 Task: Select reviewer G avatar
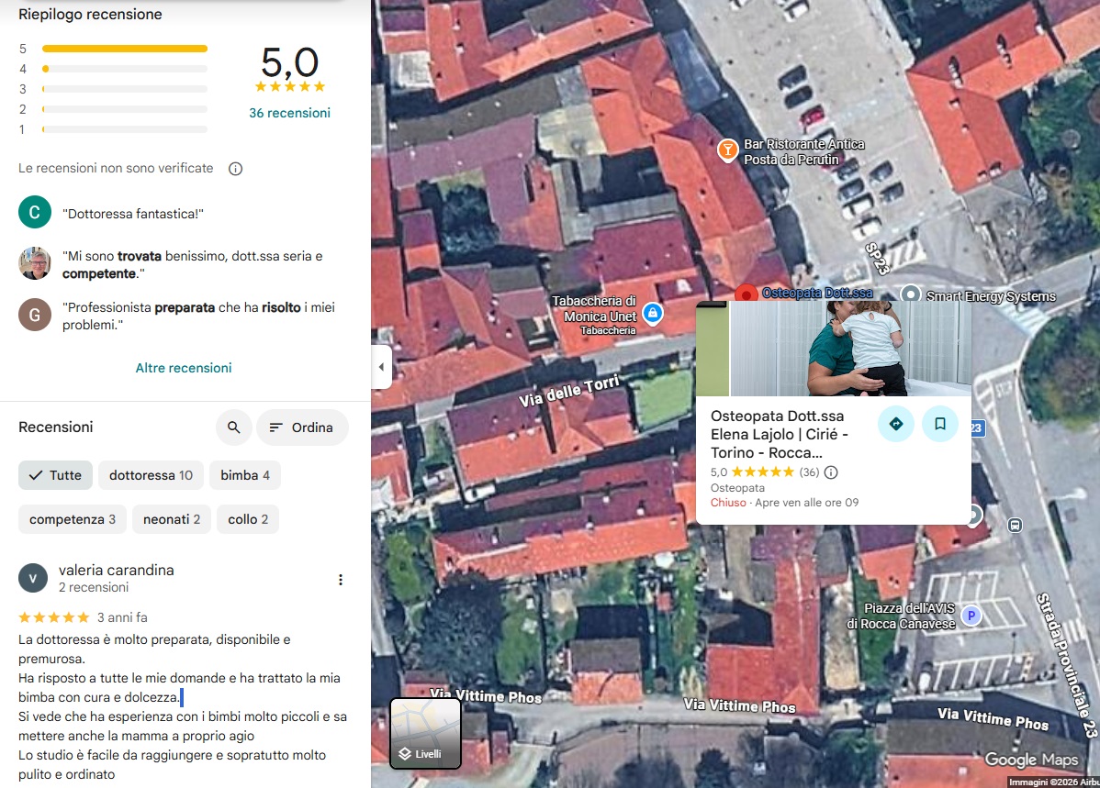(34, 315)
